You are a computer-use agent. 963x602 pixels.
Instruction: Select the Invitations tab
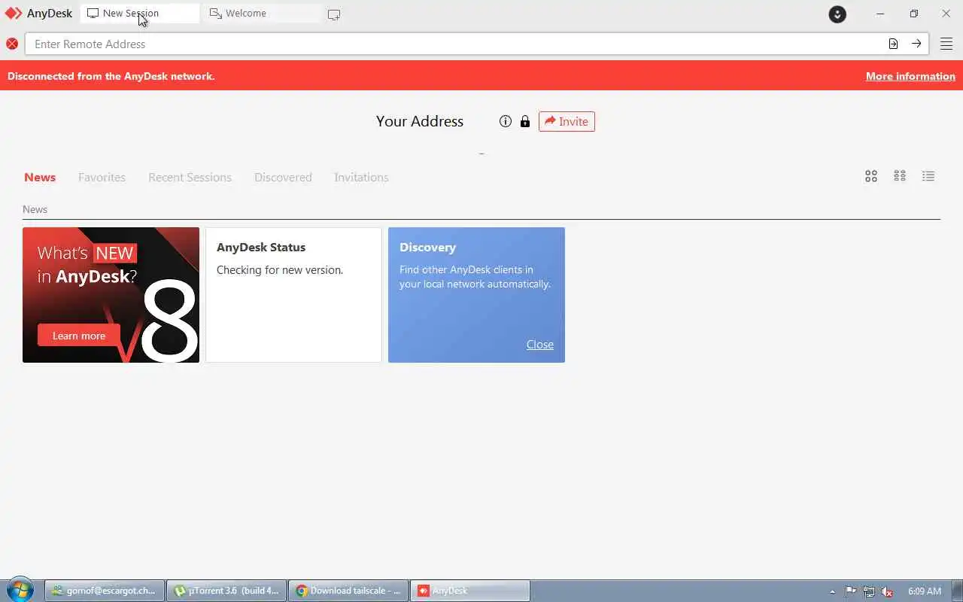(x=361, y=178)
